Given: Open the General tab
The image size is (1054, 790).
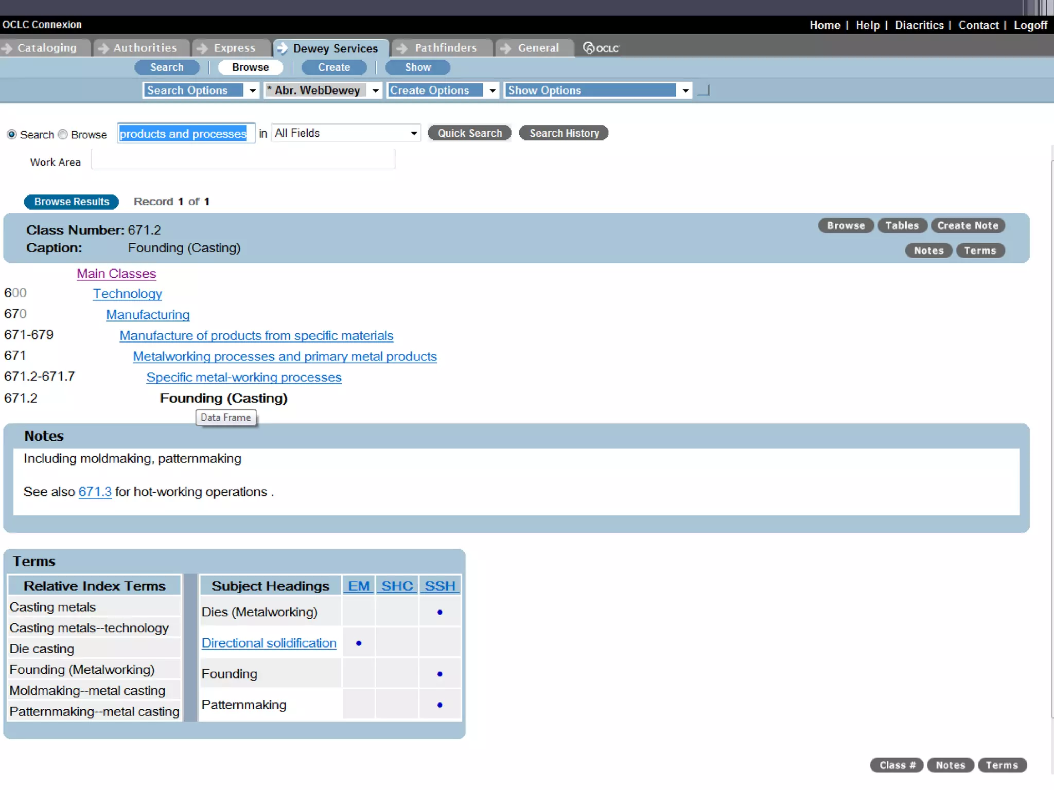Looking at the screenshot, I should pyautogui.click(x=538, y=48).
